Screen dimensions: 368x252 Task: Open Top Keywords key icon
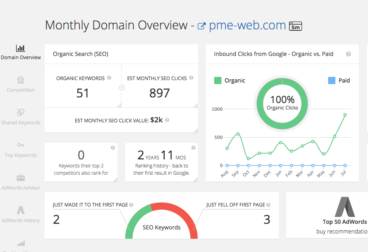point(21,145)
